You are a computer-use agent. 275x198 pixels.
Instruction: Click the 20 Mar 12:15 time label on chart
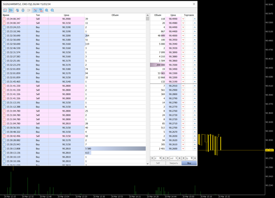click(10, 196)
